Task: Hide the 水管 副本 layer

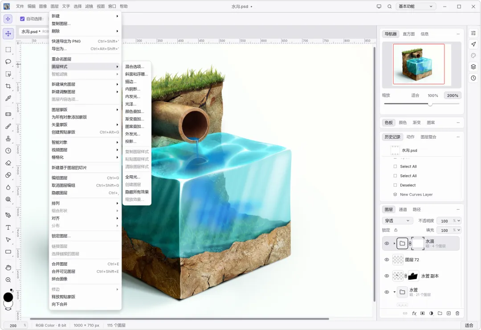Action: 387,276
